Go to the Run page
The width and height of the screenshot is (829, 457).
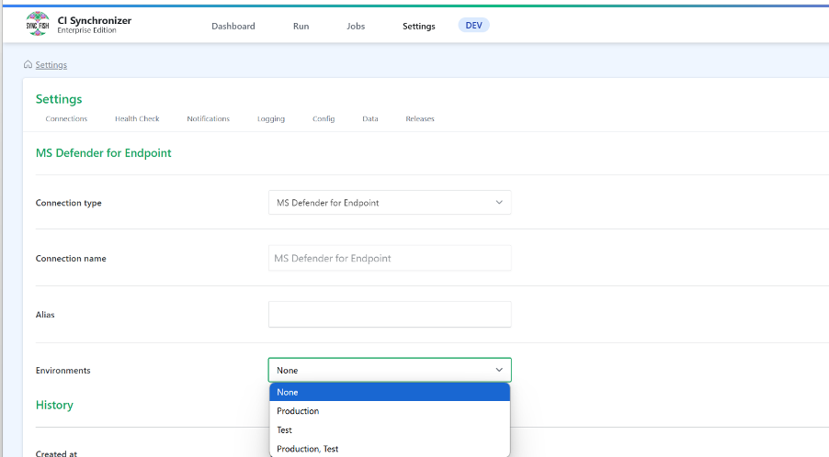301,26
